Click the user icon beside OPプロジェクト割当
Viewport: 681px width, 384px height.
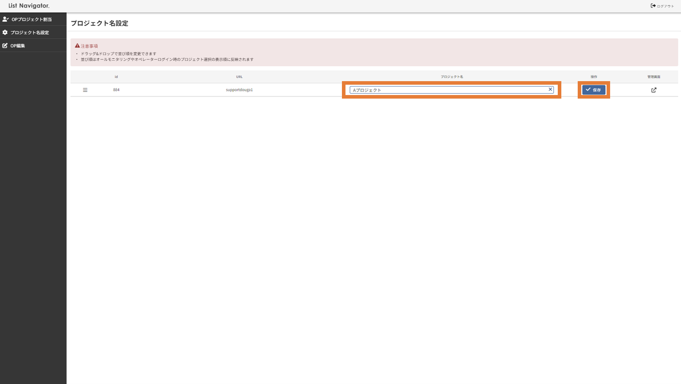coord(5,19)
